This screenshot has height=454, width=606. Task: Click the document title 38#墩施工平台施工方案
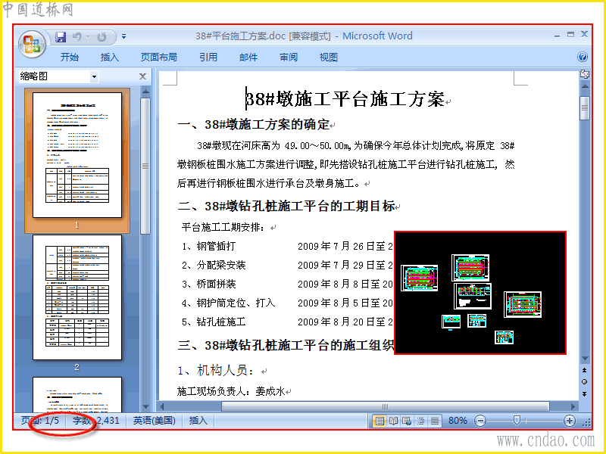click(345, 99)
